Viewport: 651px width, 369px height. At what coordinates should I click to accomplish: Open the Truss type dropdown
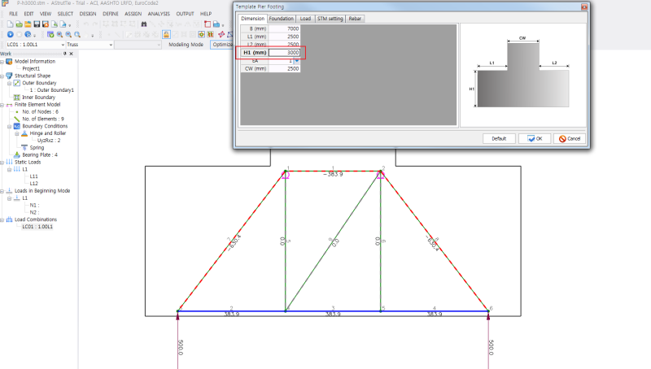[111, 45]
